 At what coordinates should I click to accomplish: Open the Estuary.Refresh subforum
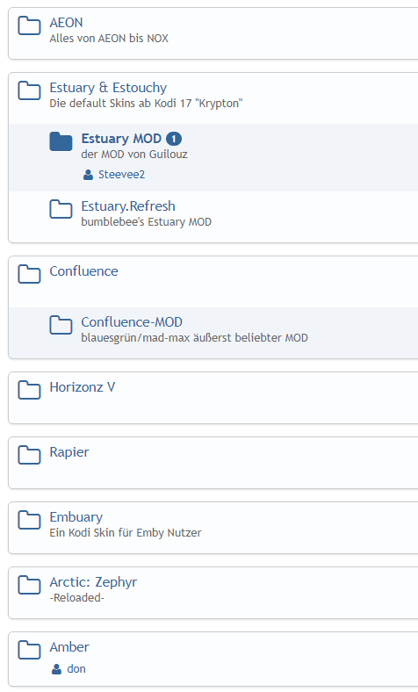pyautogui.click(x=128, y=206)
